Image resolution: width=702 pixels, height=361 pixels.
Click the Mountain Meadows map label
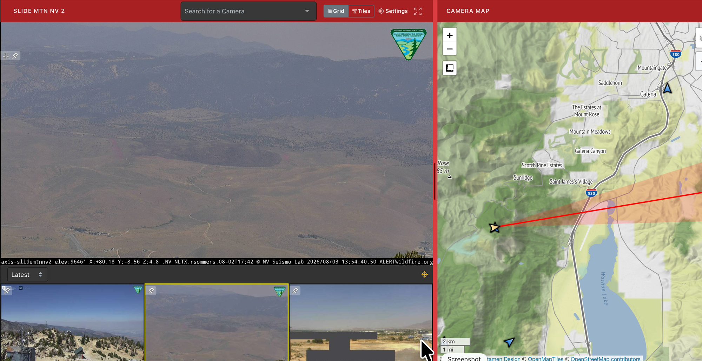pos(590,132)
